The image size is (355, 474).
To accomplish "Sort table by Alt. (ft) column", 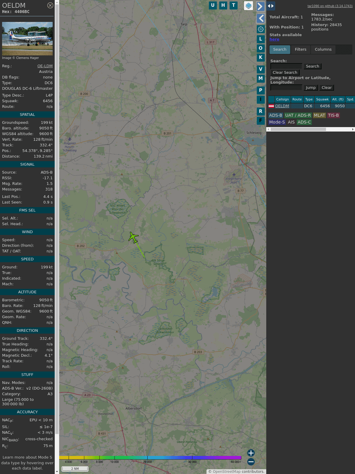I will [x=338, y=100].
